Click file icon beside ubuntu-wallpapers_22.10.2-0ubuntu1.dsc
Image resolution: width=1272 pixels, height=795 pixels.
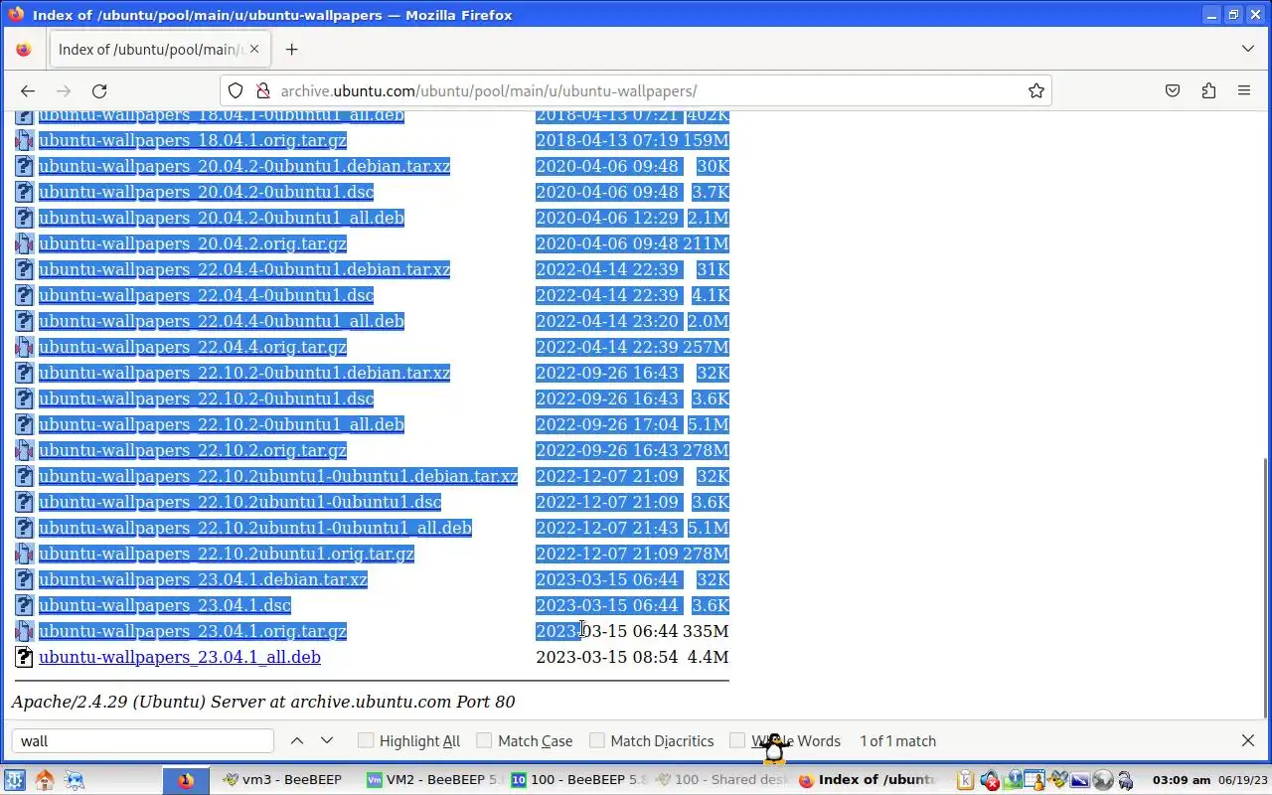tap(24, 398)
